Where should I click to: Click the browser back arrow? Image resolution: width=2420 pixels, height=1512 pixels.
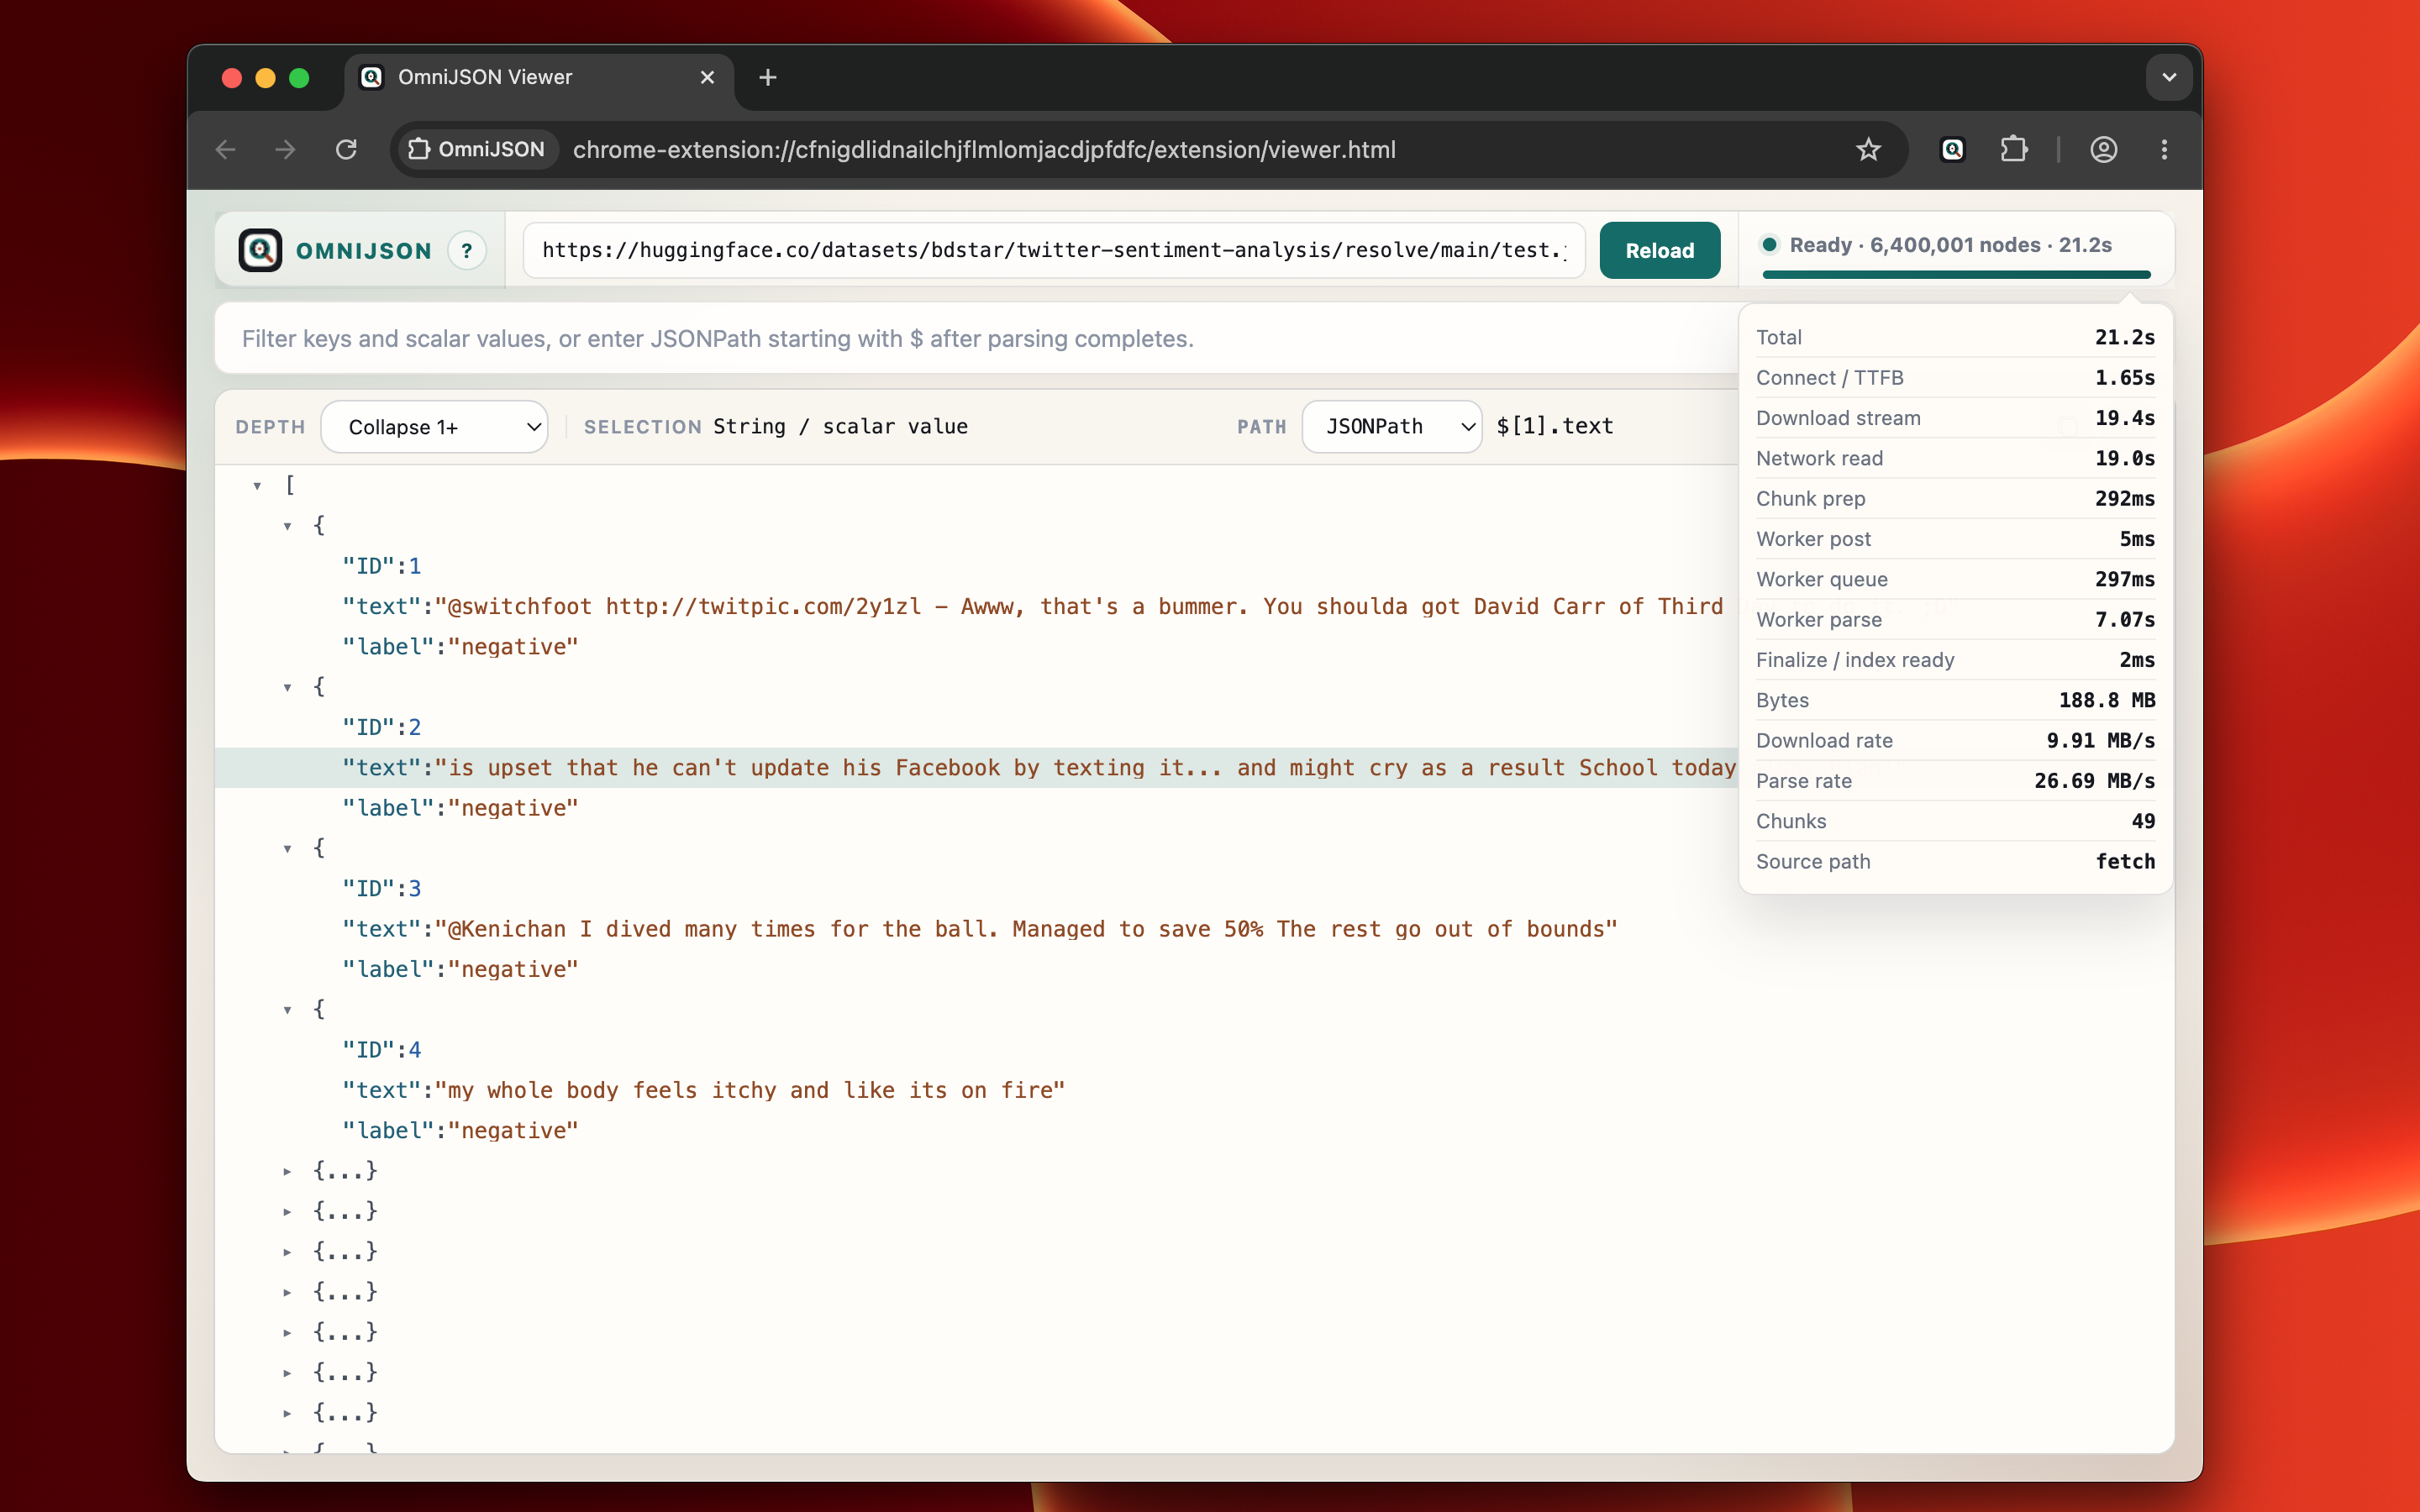[226, 150]
